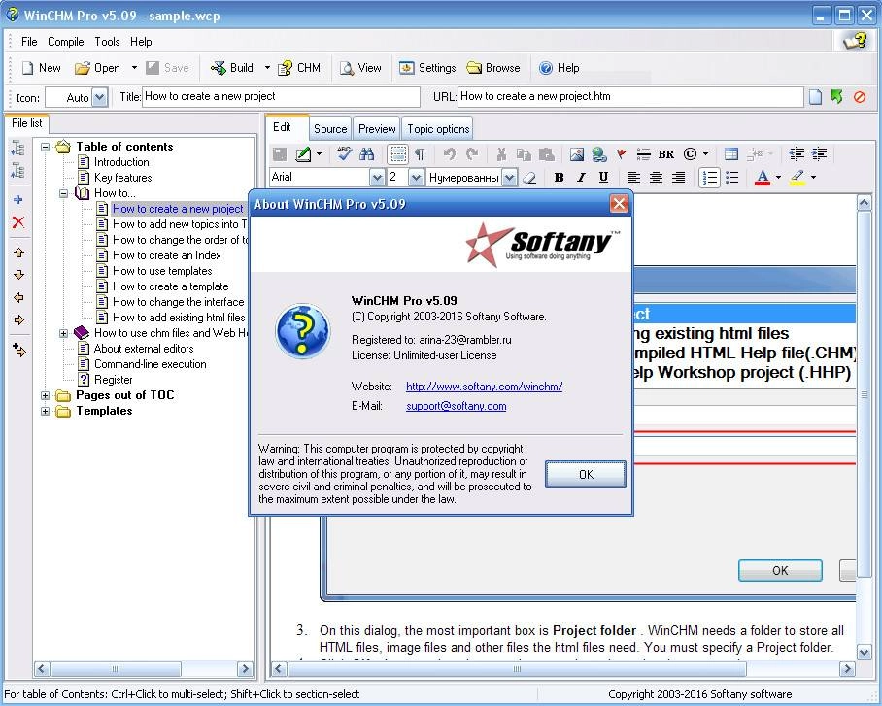Screen dimensions: 882x706
Task: Expand the Templates folder
Action: (x=45, y=411)
